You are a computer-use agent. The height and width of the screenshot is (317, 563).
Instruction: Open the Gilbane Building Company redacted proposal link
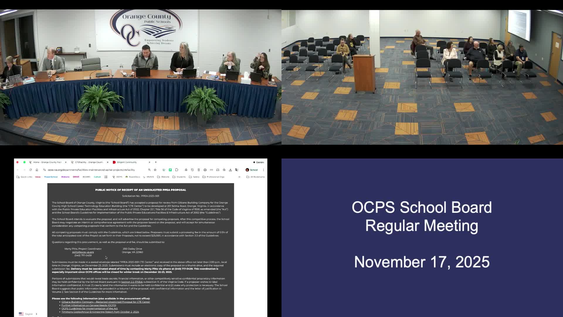(x=106, y=302)
